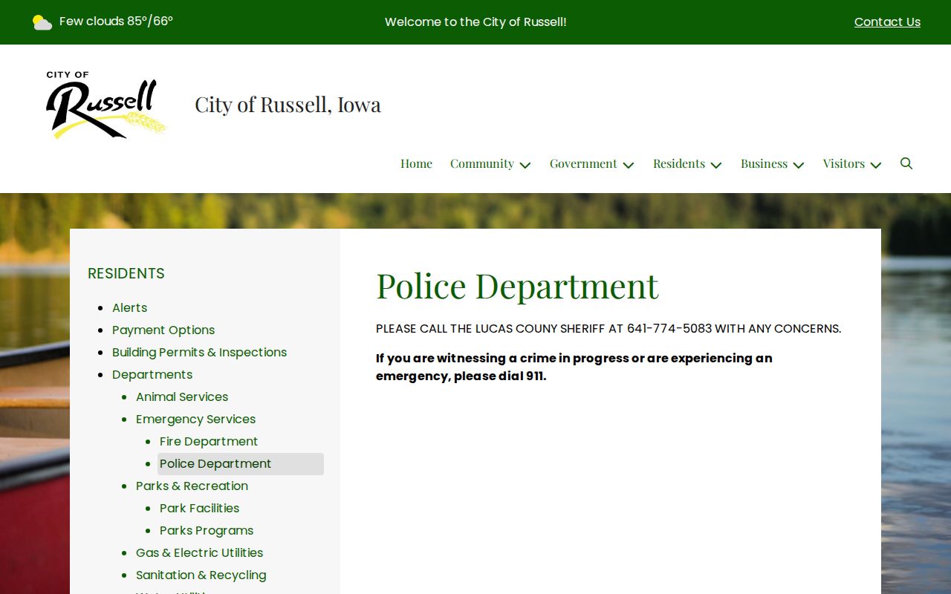
Task: Open Animal Services in sidebar
Action: click(182, 396)
